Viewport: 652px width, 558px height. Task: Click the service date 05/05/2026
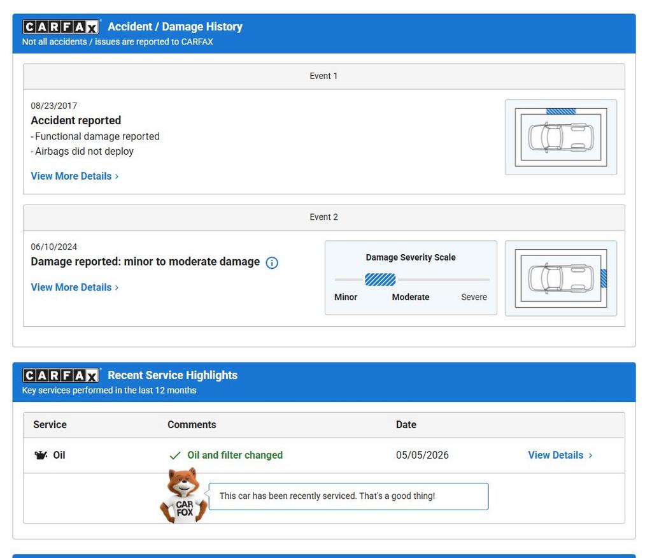click(x=423, y=455)
